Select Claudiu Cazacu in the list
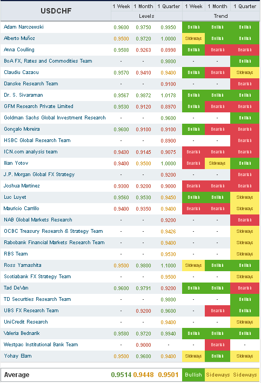 coord(21,72)
